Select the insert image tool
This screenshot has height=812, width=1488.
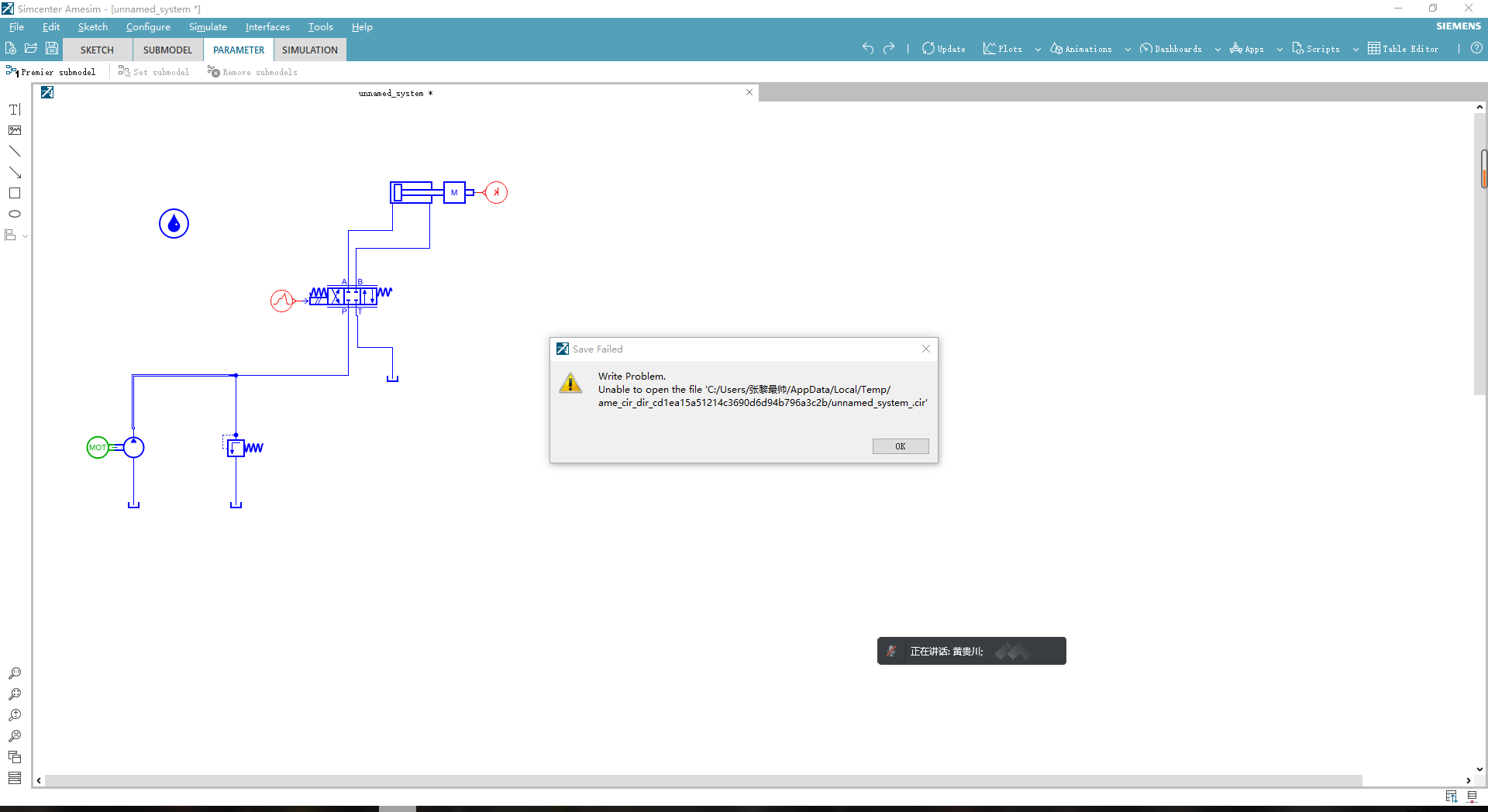tap(15, 130)
